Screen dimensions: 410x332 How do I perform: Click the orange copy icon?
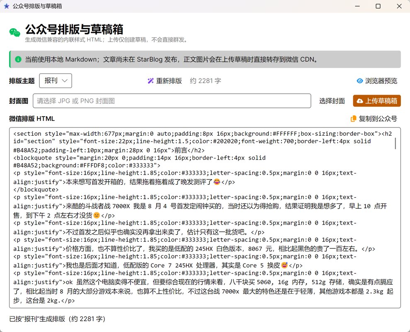[x=353, y=119]
